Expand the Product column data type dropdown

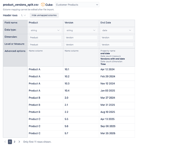(45, 30)
